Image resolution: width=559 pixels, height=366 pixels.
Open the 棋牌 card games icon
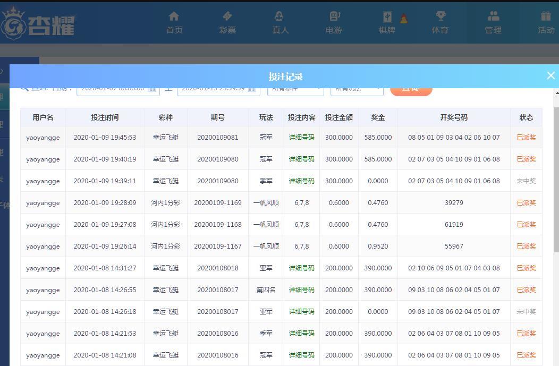[x=387, y=16]
